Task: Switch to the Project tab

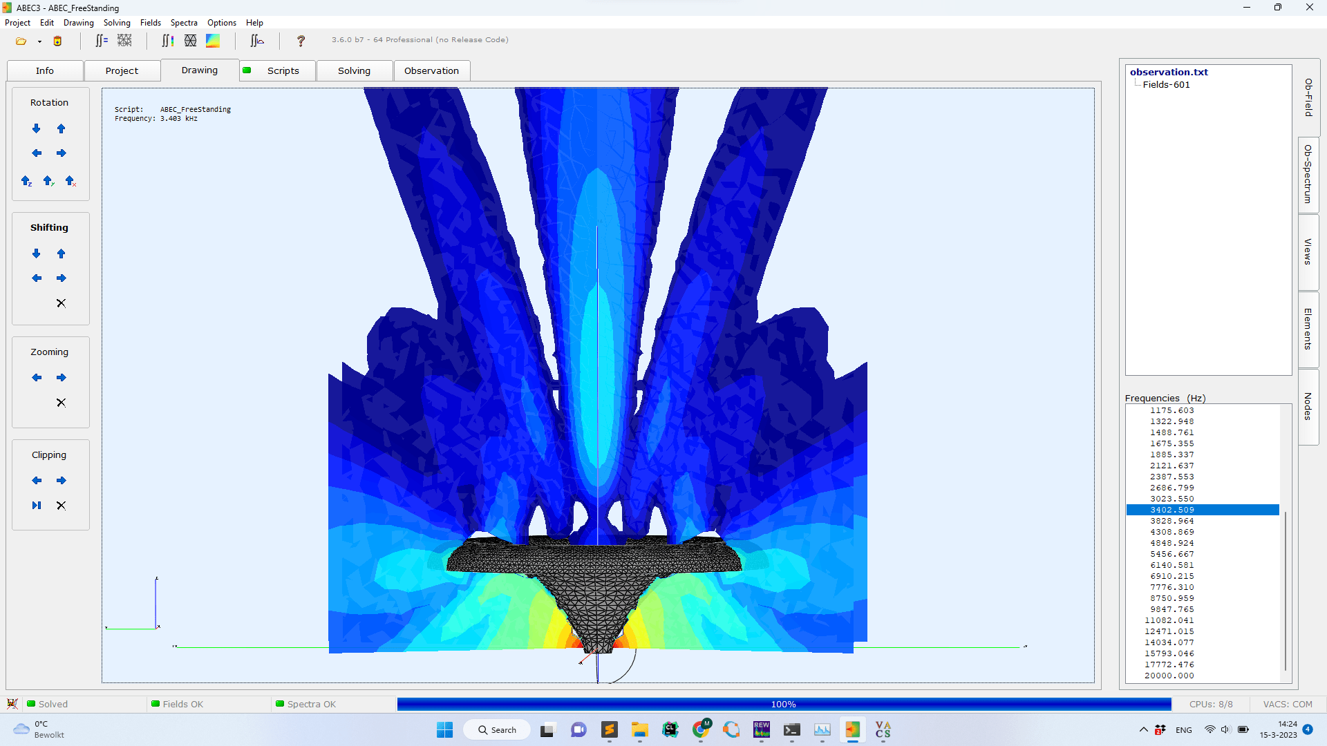Action: click(122, 71)
